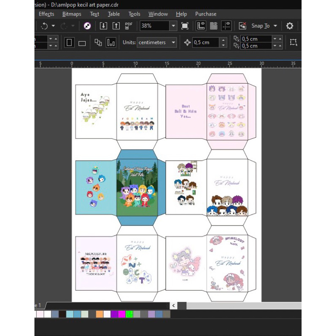Screen dimensions: 336x336
Task: Set page to portrait orientation
Action: [x=70, y=42]
